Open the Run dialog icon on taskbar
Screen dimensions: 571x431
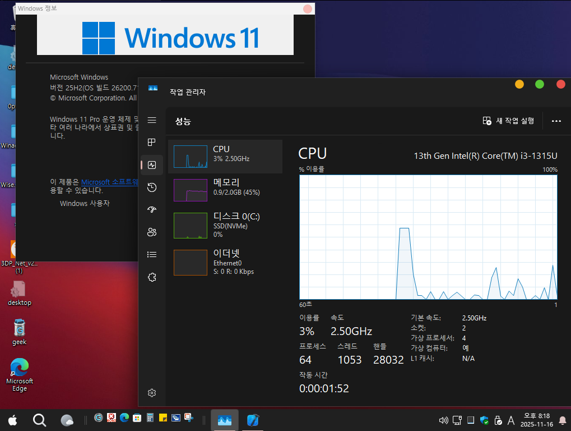click(x=176, y=418)
